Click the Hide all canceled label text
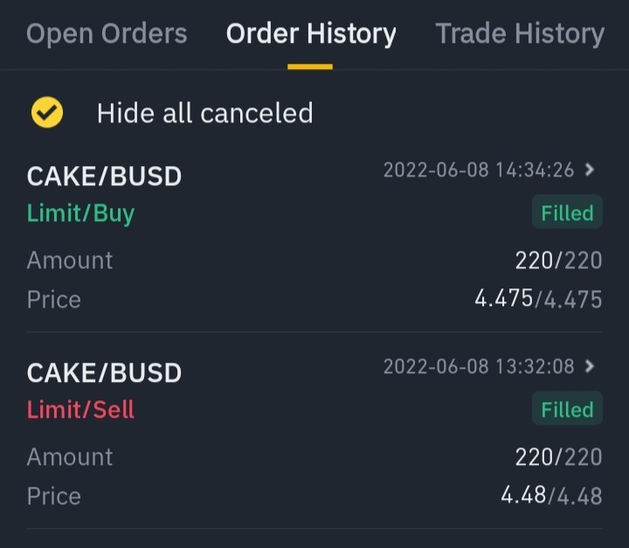Image resolution: width=629 pixels, height=548 pixels. (205, 113)
